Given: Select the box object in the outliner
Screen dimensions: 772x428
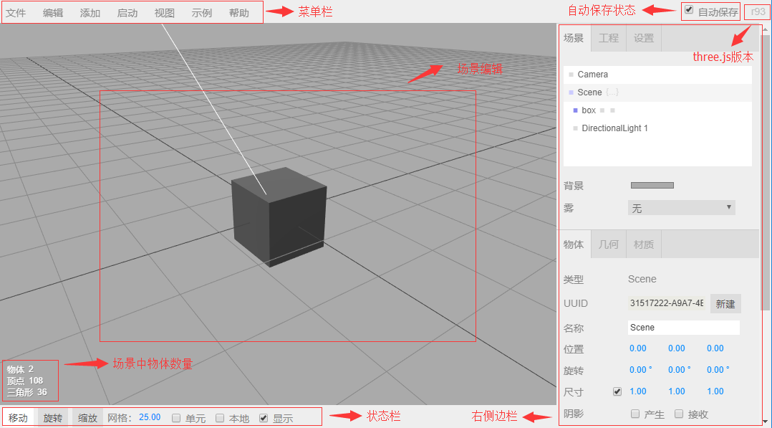Looking at the screenshot, I should click(589, 110).
